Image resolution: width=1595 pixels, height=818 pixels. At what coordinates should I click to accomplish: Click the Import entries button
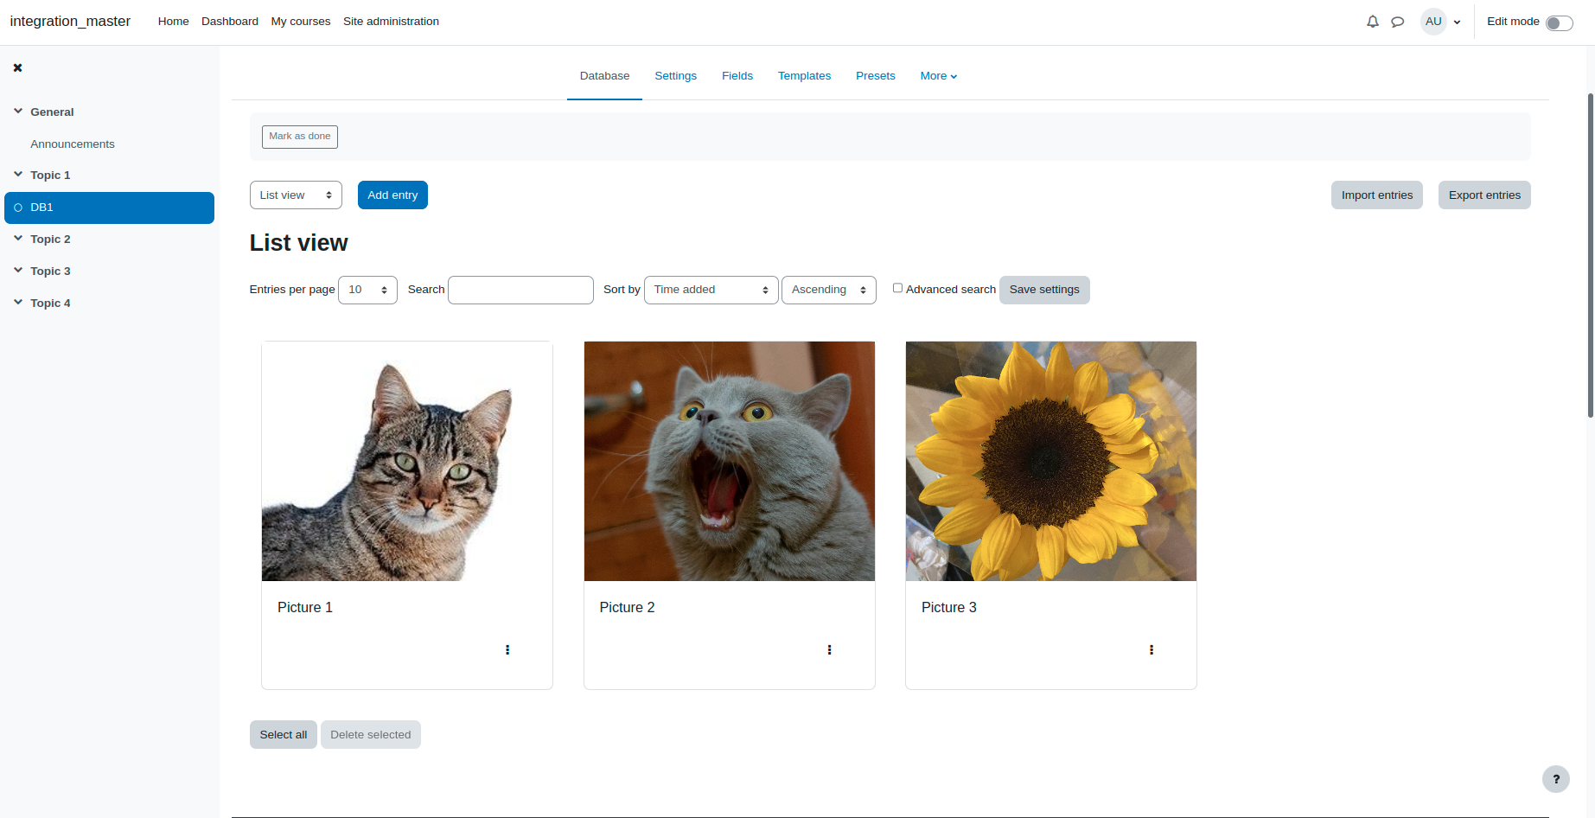click(x=1376, y=195)
